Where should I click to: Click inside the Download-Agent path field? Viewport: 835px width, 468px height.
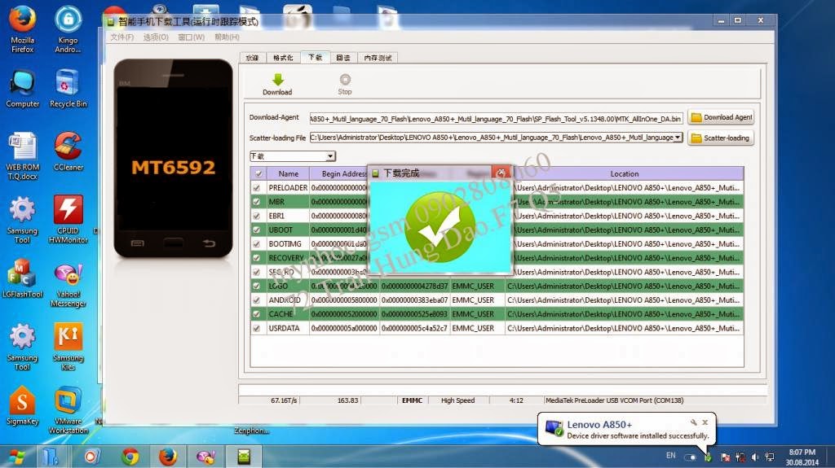point(496,119)
